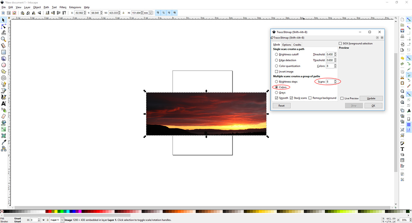Click OK in Trace Bitmap dialog

(373, 106)
